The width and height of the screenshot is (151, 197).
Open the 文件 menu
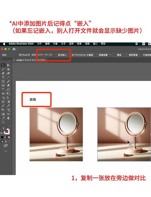tap(39, 44)
